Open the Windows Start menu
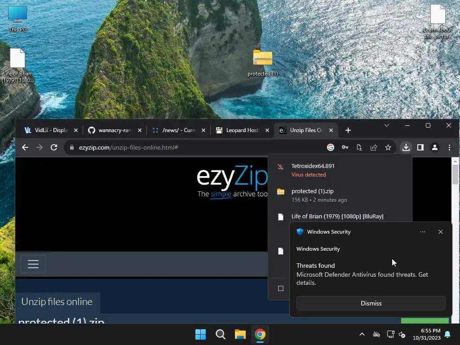 coord(201,334)
